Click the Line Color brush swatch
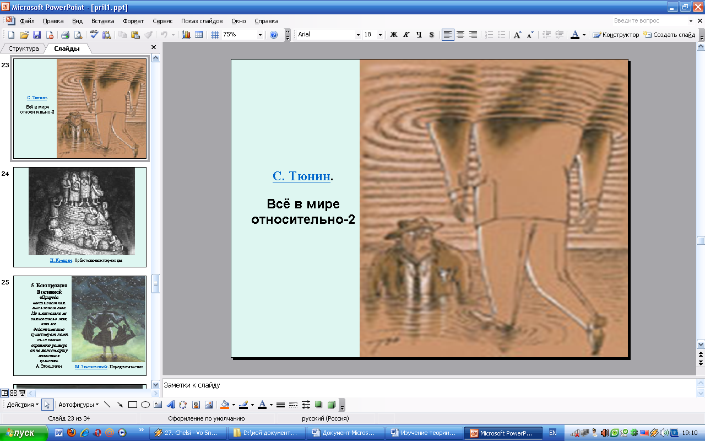Image resolution: width=705 pixels, height=441 pixels. (x=243, y=405)
